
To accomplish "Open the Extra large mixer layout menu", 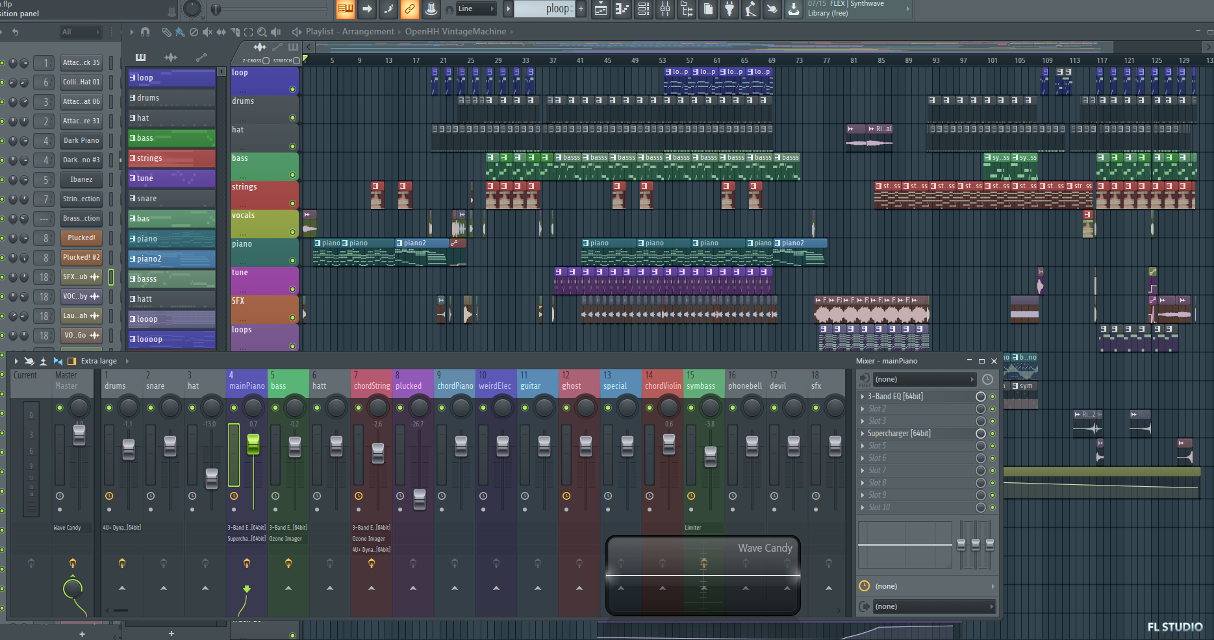I will pyautogui.click(x=99, y=361).
